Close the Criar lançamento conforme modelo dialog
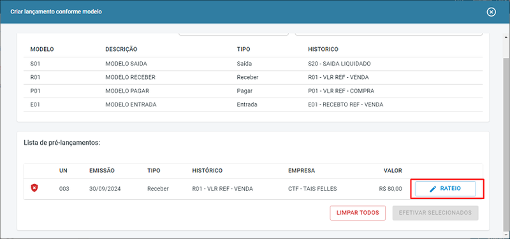Image resolution: width=510 pixels, height=239 pixels. (x=491, y=12)
